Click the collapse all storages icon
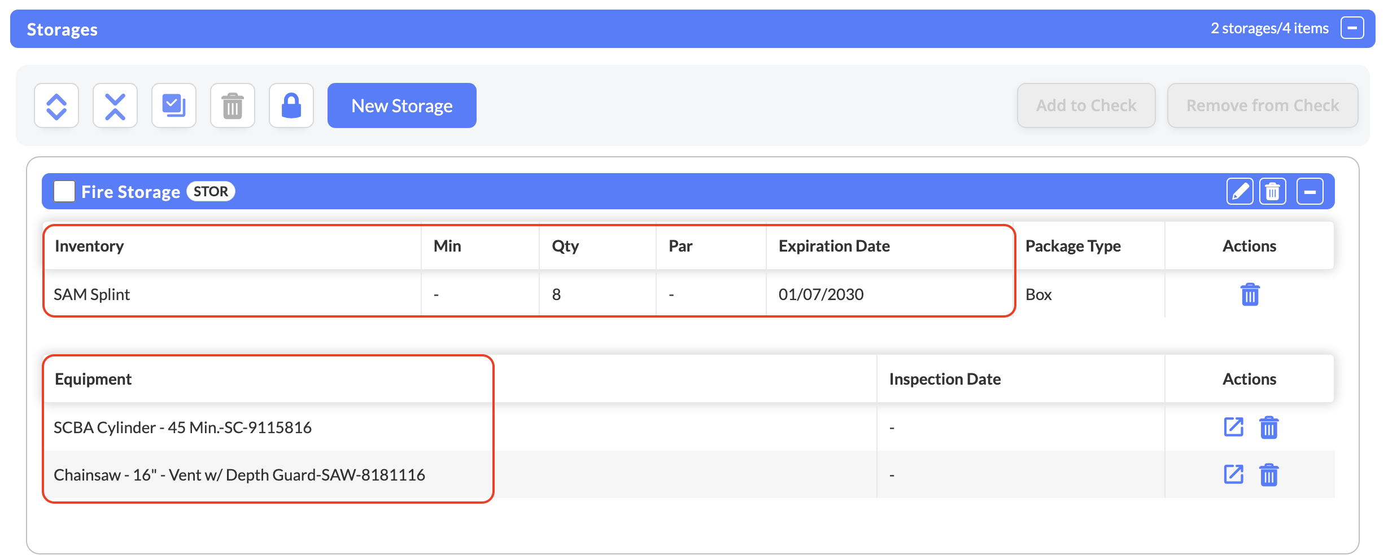This screenshot has width=1388, height=555. (x=115, y=106)
